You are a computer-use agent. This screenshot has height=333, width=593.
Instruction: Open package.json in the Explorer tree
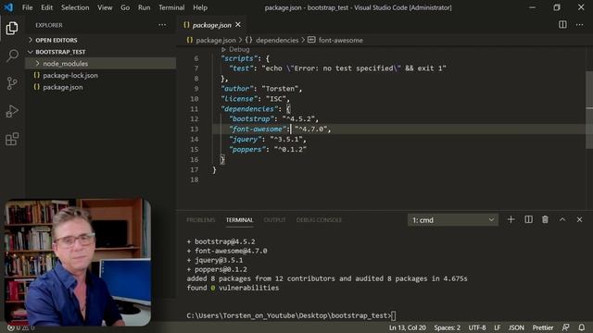coord(63,87)
